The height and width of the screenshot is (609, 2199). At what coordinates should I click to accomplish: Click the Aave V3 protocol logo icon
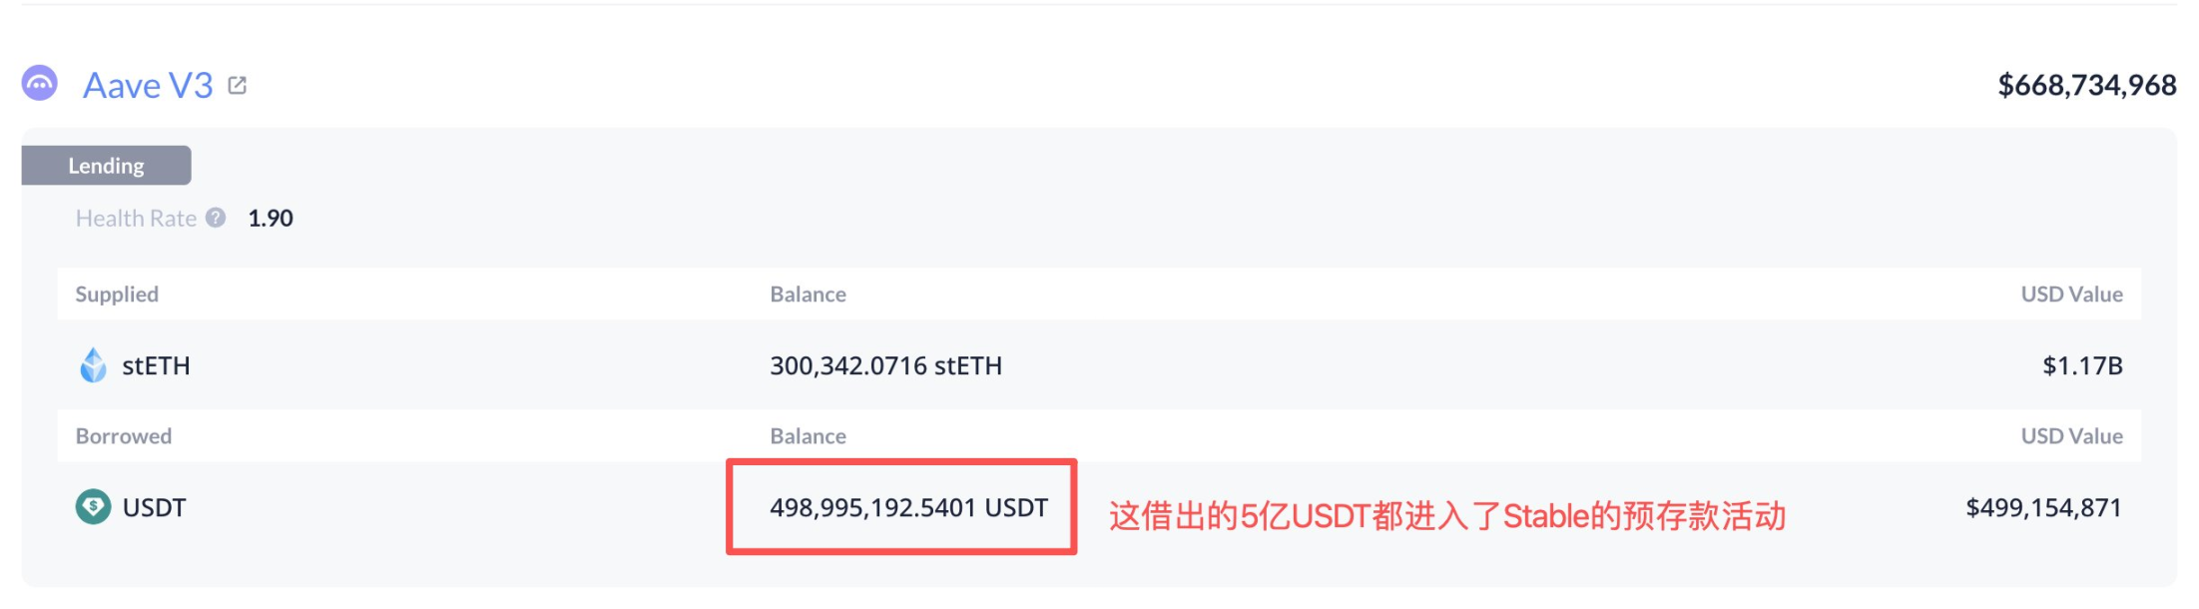click(40, 84)
